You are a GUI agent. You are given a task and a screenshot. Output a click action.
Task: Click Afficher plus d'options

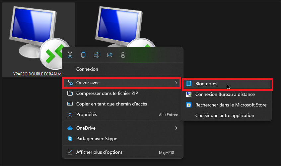[x=99, y=152]
